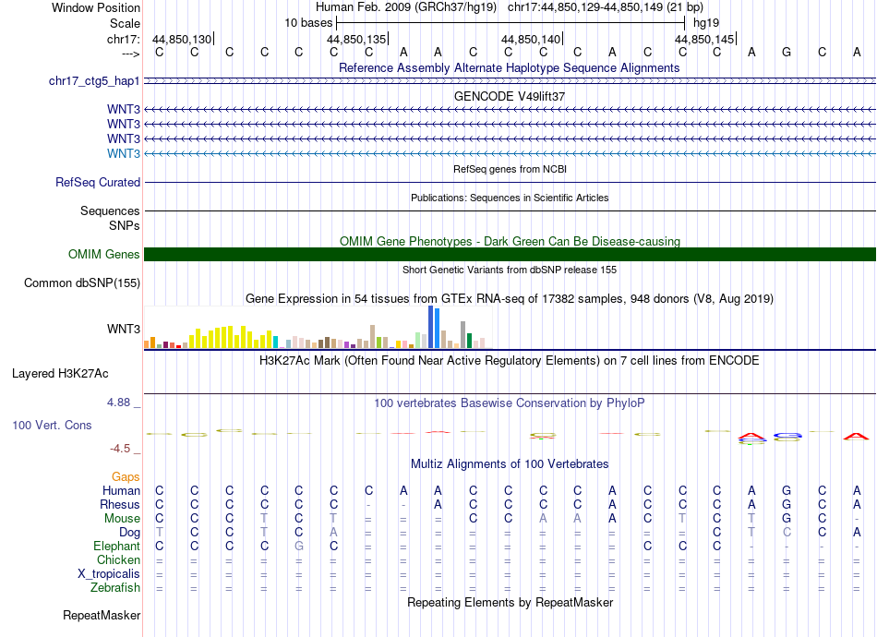This screenshot has height=637, width=877.
Task: Click the RepeatMasker track label
Action: tap(102, 615)
